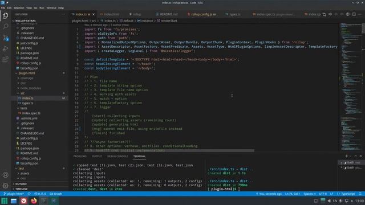Select the second bash terminal entry

click(352, 167)
